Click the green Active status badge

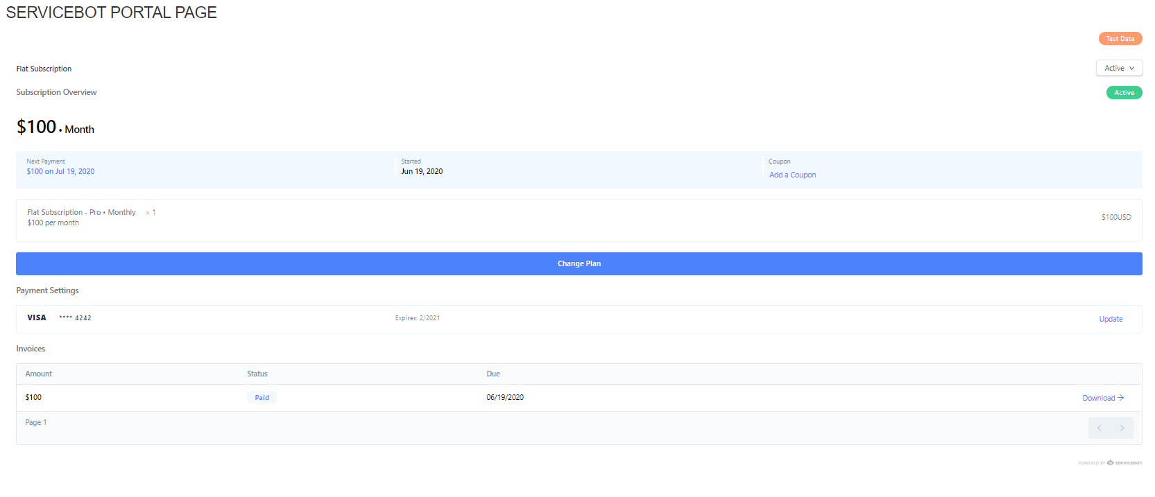click(1124, 93)
